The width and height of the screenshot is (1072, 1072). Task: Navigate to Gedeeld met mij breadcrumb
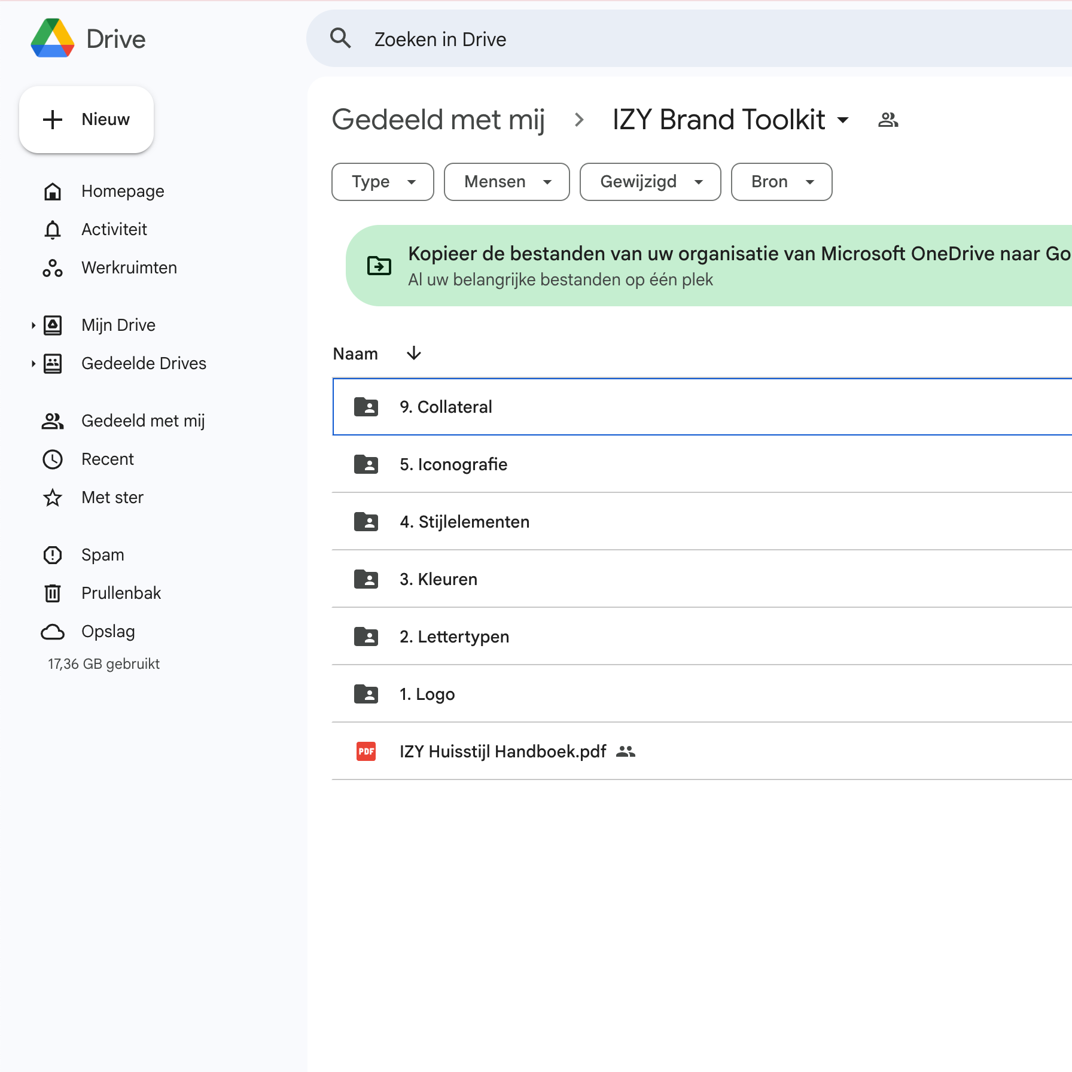(438, 120)
